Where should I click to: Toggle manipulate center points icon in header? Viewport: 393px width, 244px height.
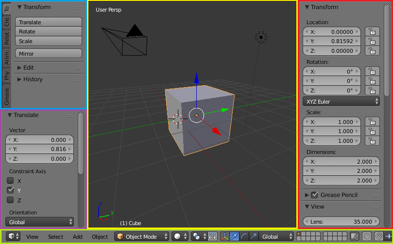pos(212,236)
